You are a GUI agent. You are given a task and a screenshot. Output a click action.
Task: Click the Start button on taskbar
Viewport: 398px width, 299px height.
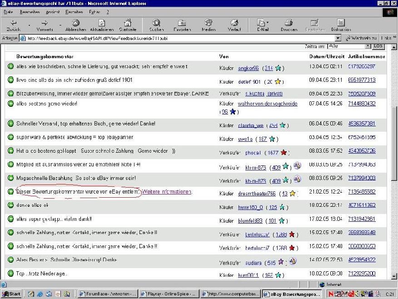coord(12,294)
